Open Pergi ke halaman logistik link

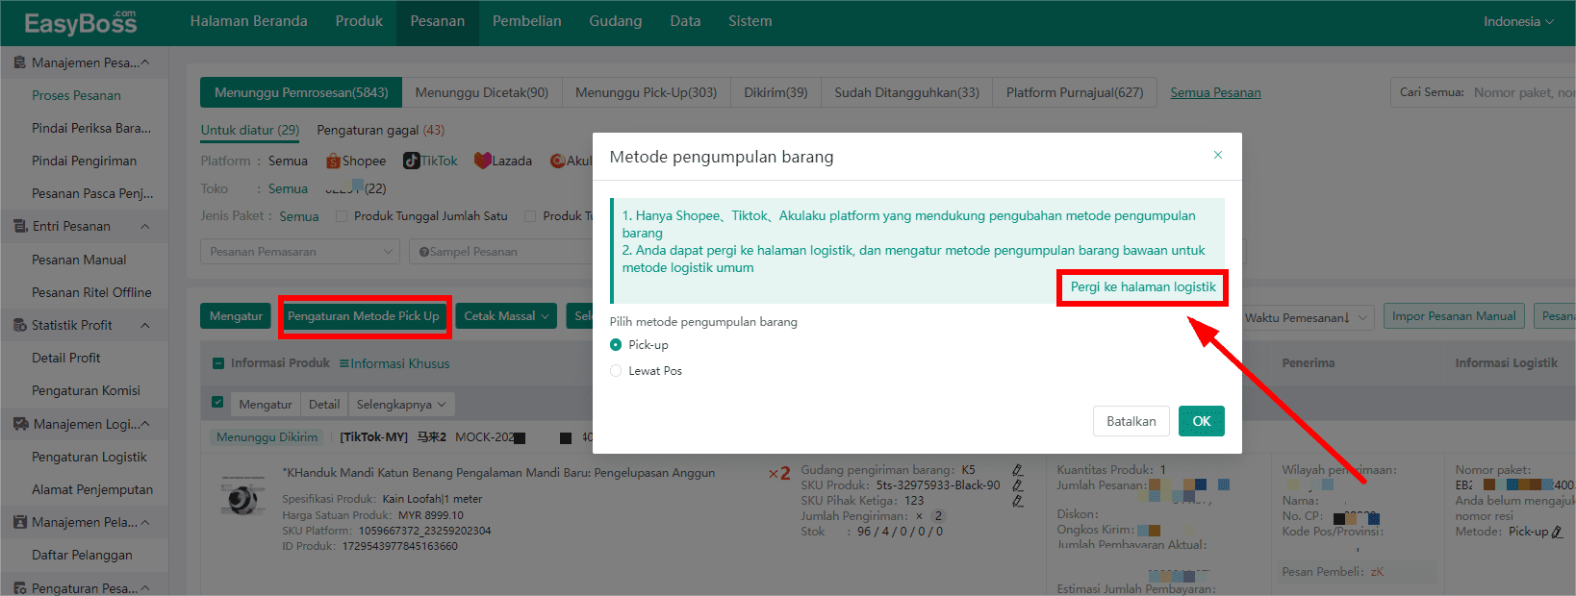[x=1143, y=286]
